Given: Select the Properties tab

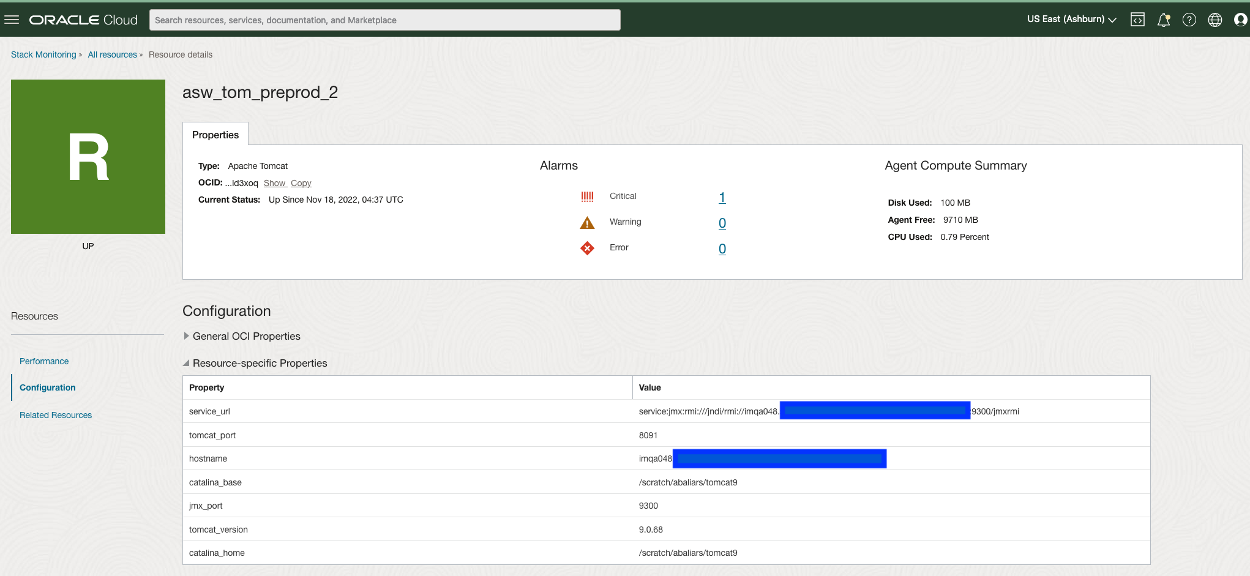Looking at the screenshot, I should click(x=215, y=135).
